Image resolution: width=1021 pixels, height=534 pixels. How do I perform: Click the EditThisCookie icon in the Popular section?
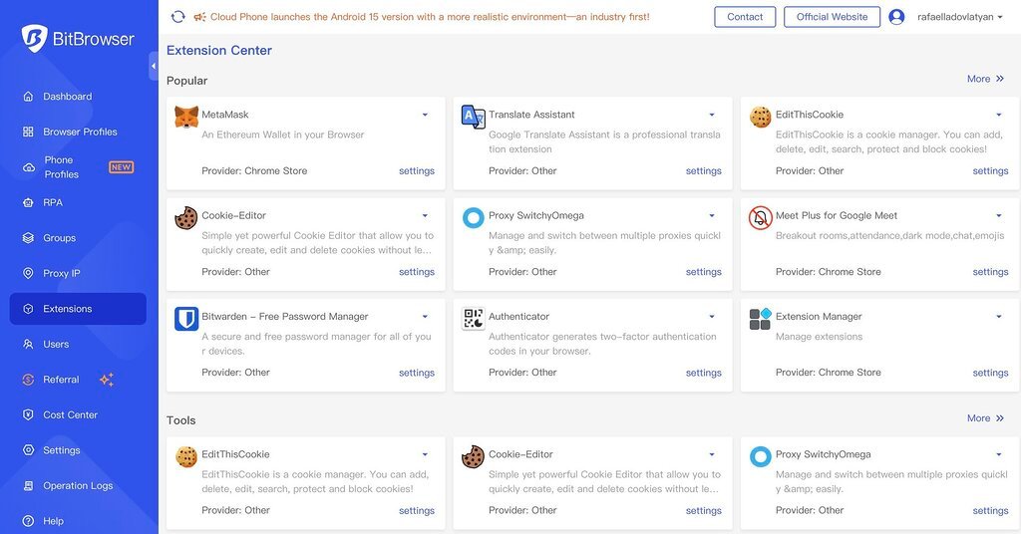pos(760,118)
